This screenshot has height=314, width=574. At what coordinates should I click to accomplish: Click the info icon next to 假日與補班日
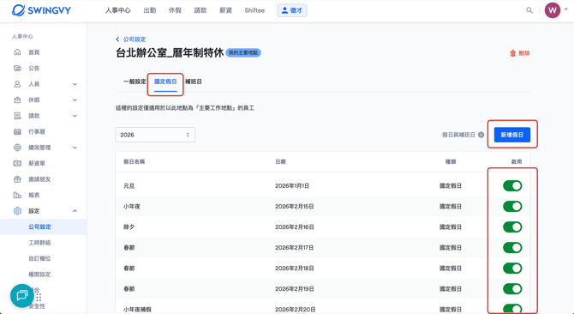481,135
